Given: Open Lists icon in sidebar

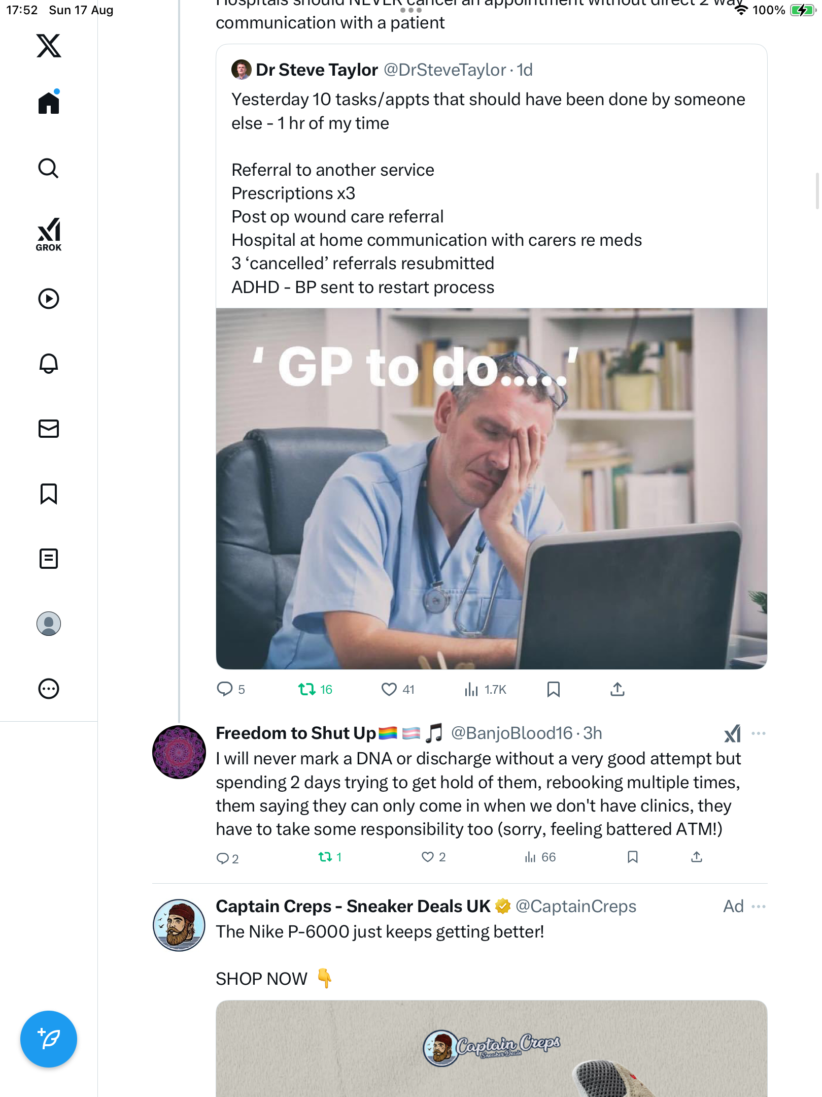Looking at the screenshot, I should (49, 559).
